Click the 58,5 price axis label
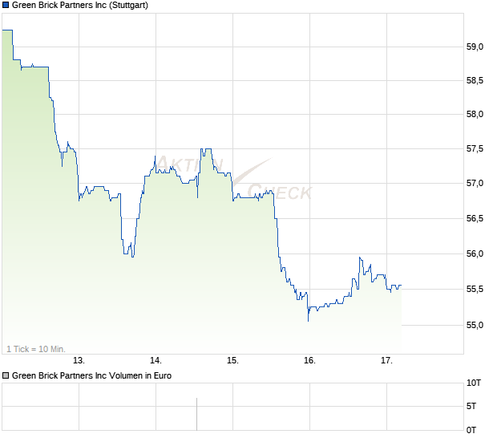 coord(475,80)
